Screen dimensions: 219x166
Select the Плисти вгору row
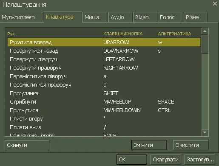point(104,119)
